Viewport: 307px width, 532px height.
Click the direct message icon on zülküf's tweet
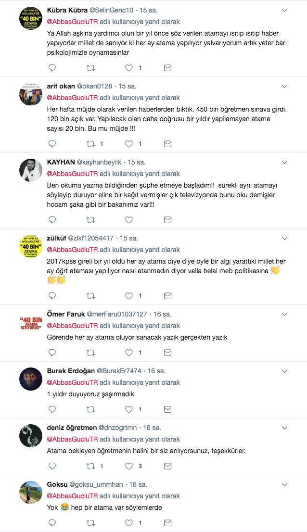[x=167, y=296]
